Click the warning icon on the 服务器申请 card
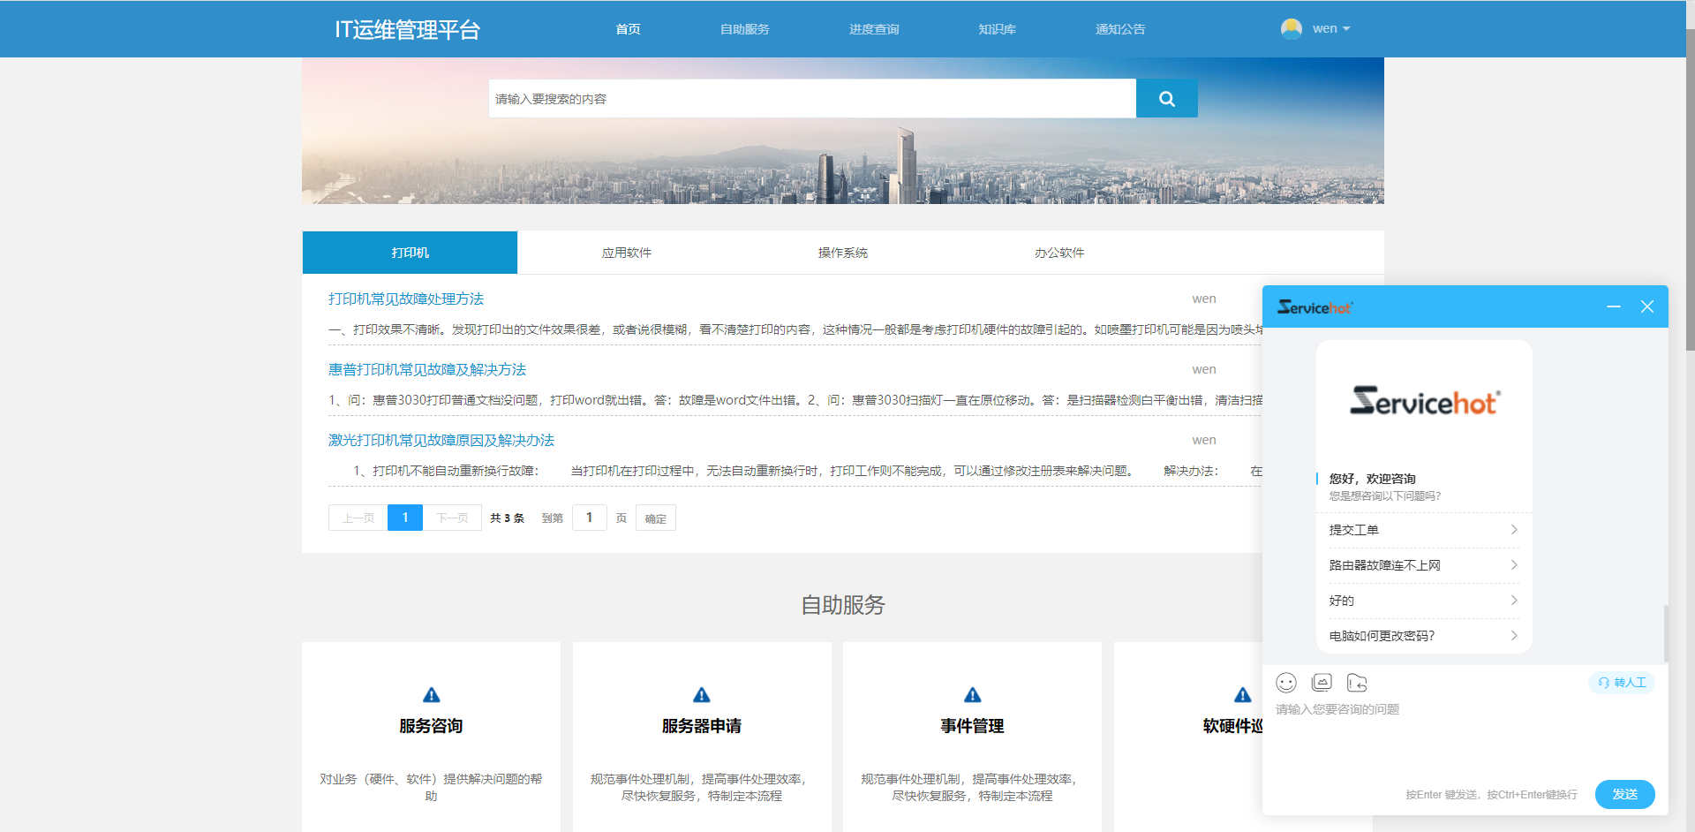 pos(701,694)
